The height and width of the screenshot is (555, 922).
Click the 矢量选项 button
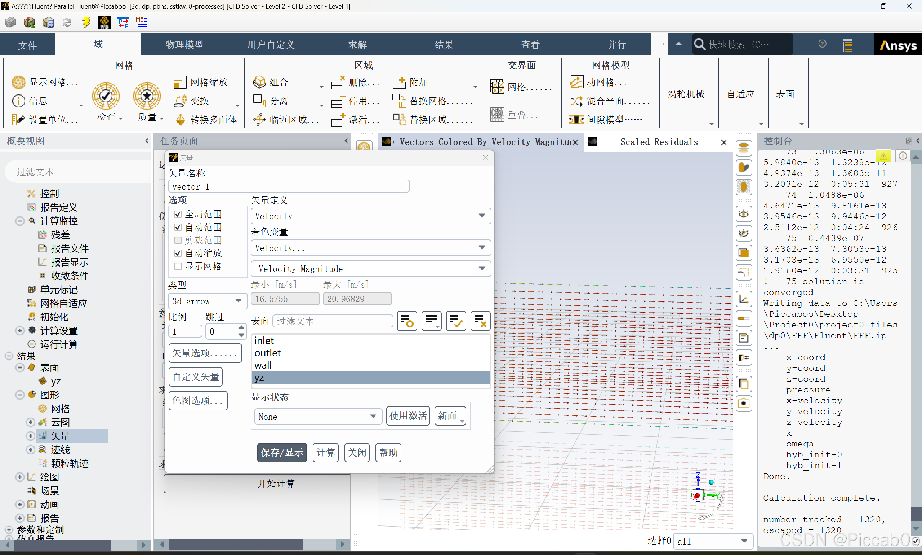click(x=205, y=353)
